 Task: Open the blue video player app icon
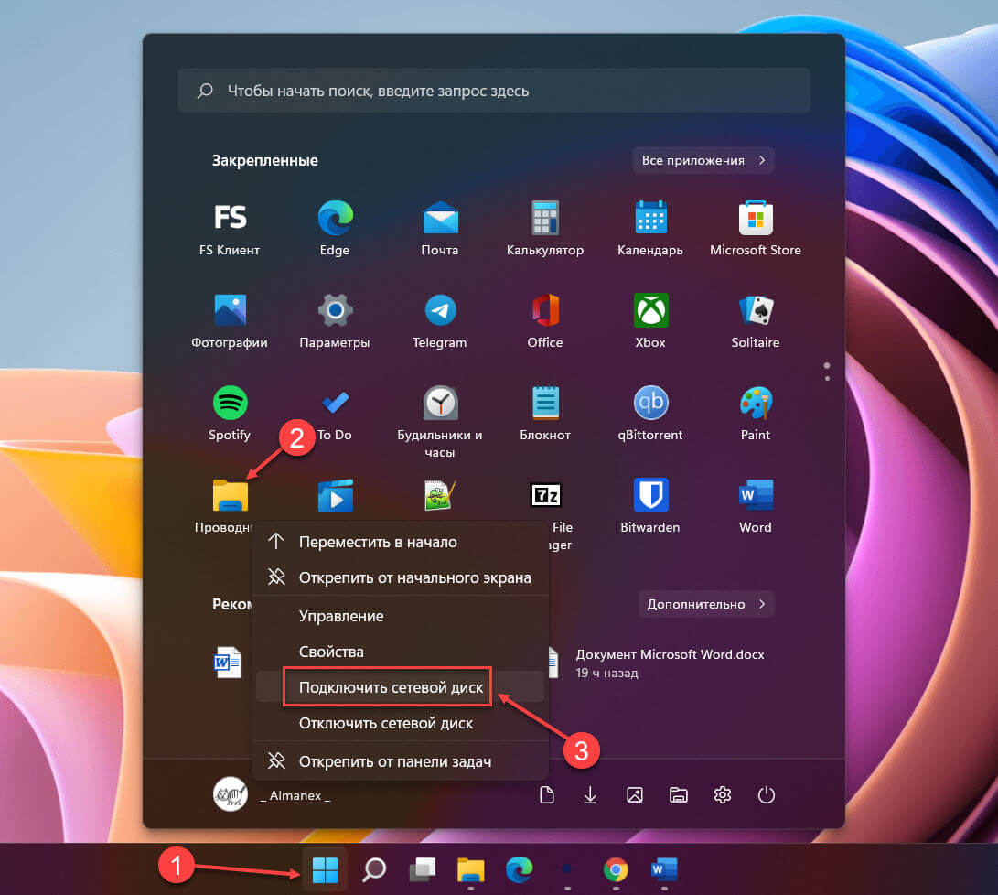pos(335,495)
